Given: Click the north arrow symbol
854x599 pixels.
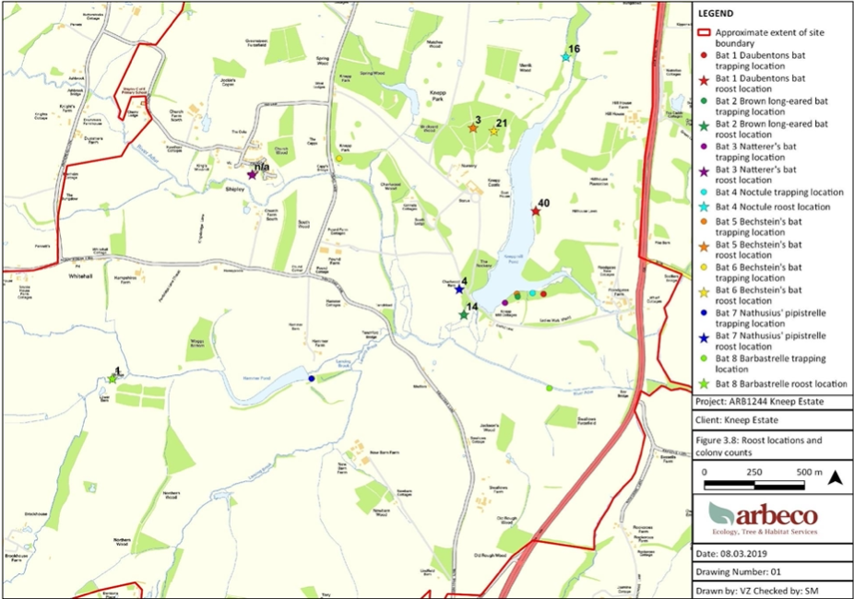Looking at the screenshot, I should pos(834,477).
